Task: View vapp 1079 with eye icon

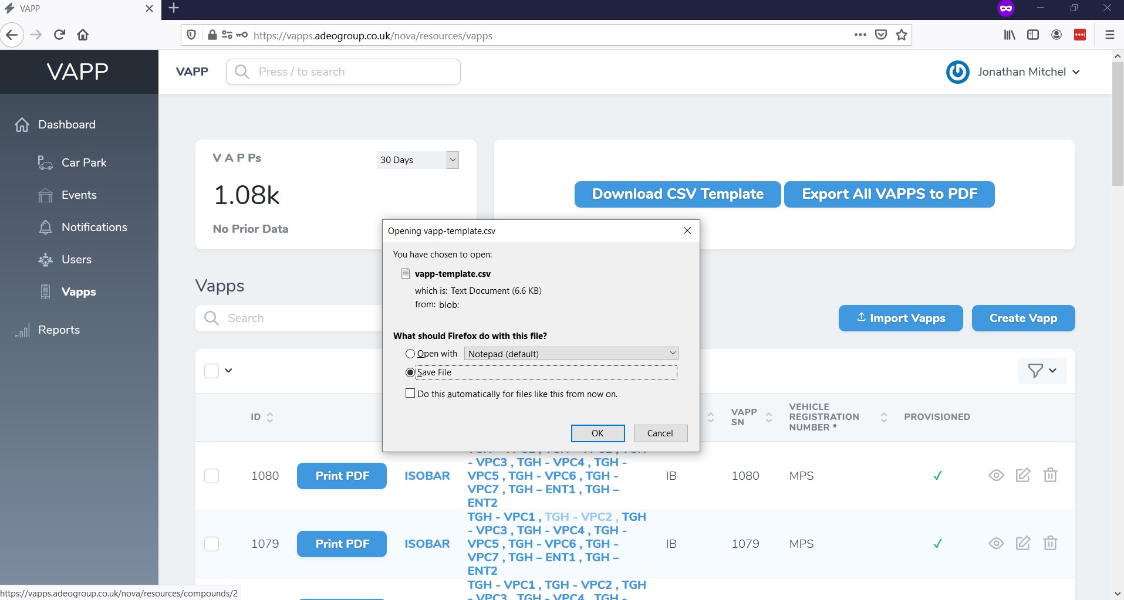Action: click(x=996, y=543)
